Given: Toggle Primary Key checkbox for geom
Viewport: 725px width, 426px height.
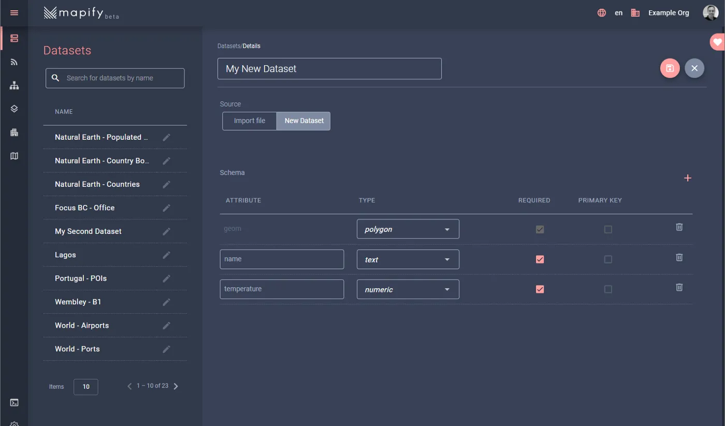Looking at the screenshot, I should point(608,229).
